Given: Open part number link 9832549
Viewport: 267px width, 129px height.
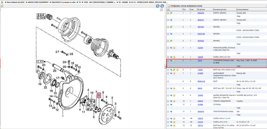Looking at the screenshot, I should pos(201,13).
